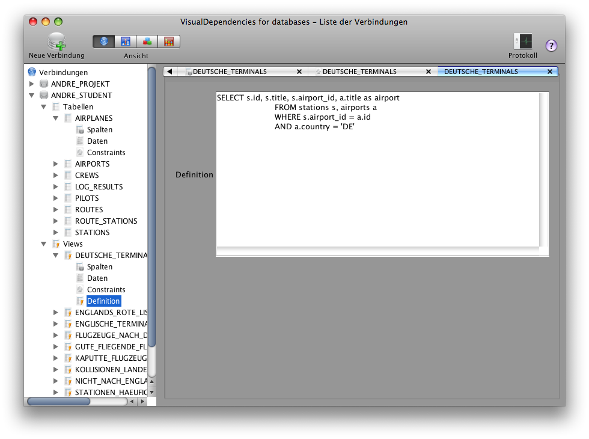Click the tree scroll right arrow
Image resolution: width=589 pixels, height=439 pixels.
142,402
